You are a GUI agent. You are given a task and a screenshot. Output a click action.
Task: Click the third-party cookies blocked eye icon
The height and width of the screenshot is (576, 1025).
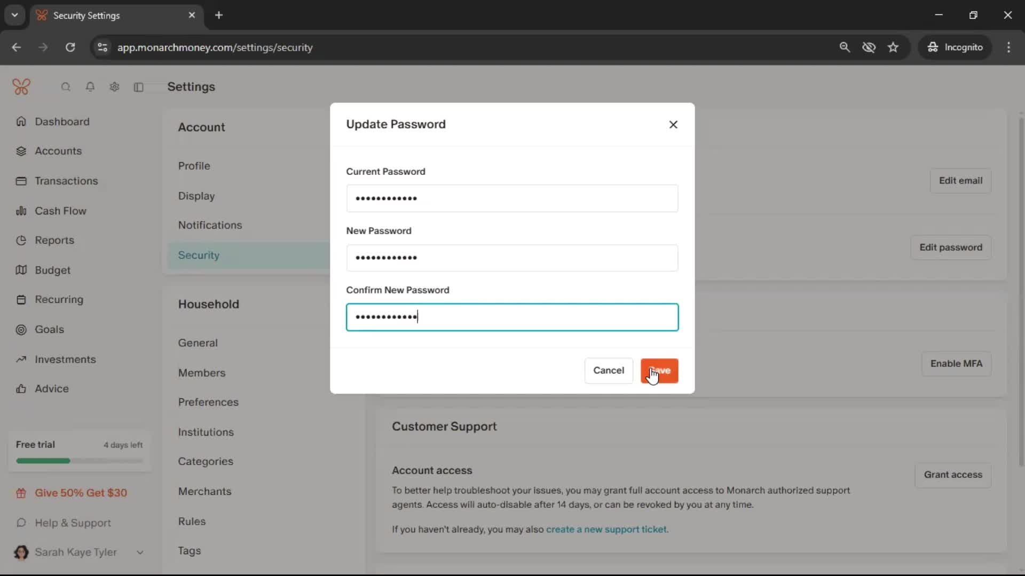(869, 47)
